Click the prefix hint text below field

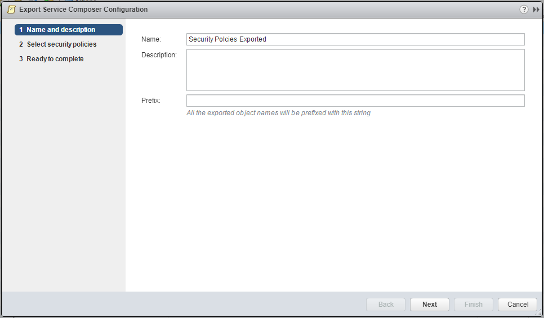point(278,113)
